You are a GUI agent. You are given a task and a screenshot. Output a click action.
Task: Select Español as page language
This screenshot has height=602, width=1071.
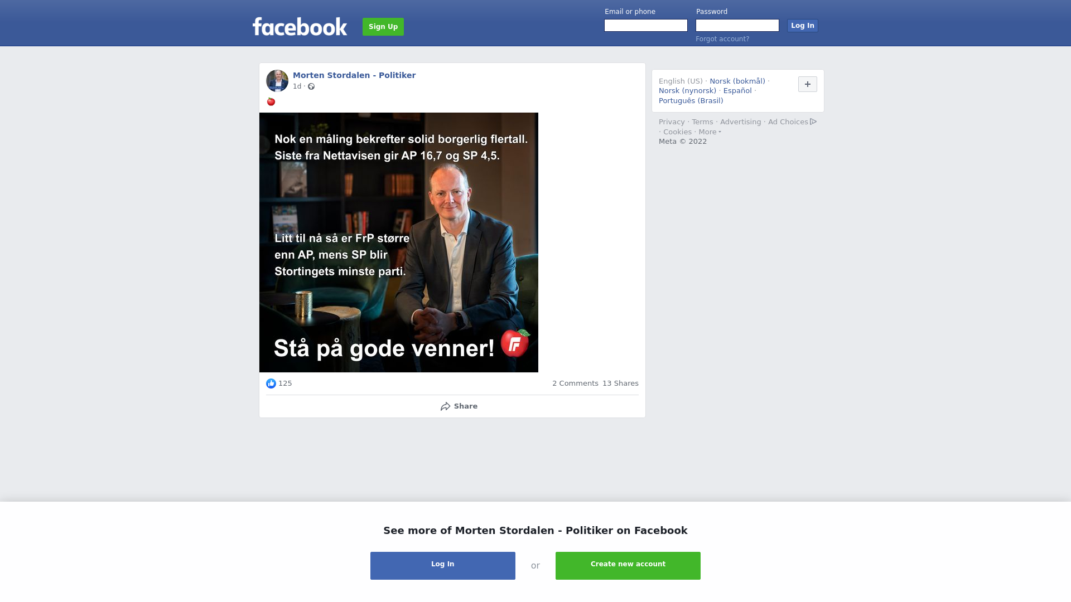tap(737, 91)
